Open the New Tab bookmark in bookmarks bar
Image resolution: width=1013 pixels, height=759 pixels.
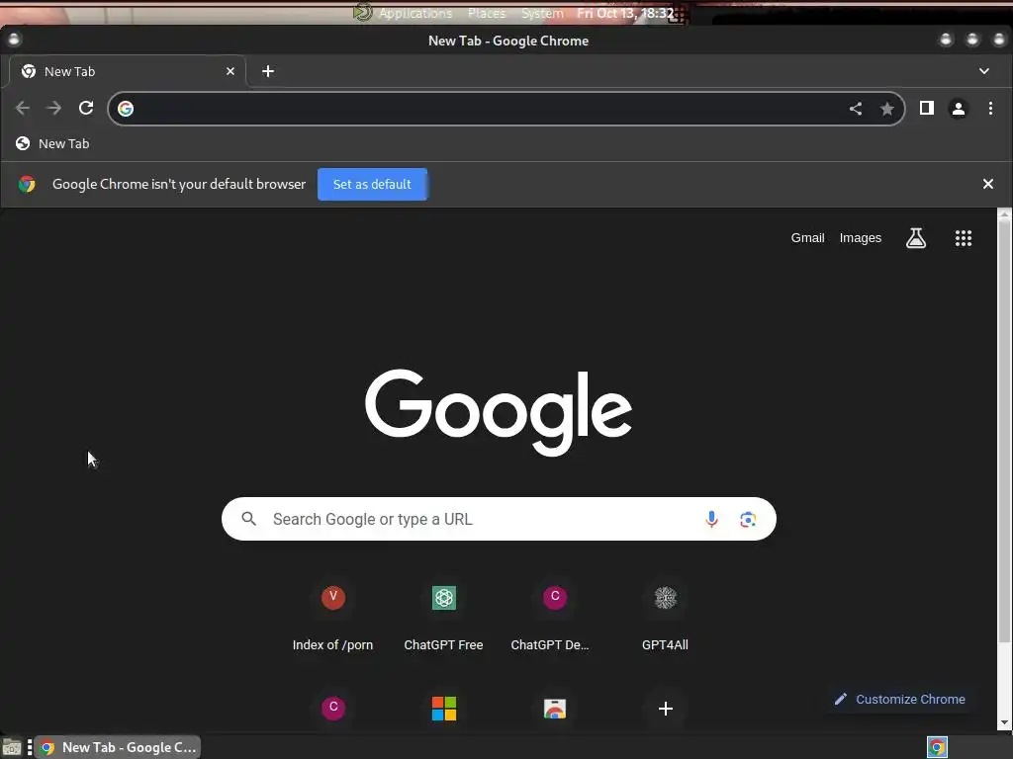point(52,143)
